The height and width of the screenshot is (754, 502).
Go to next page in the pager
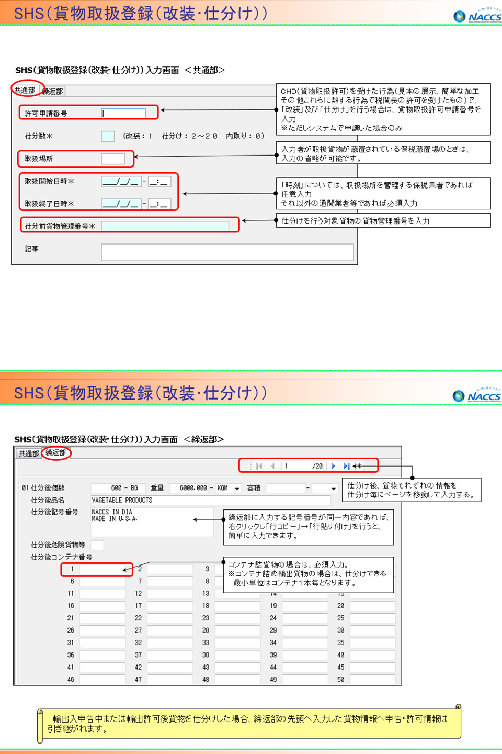point(333,466)
